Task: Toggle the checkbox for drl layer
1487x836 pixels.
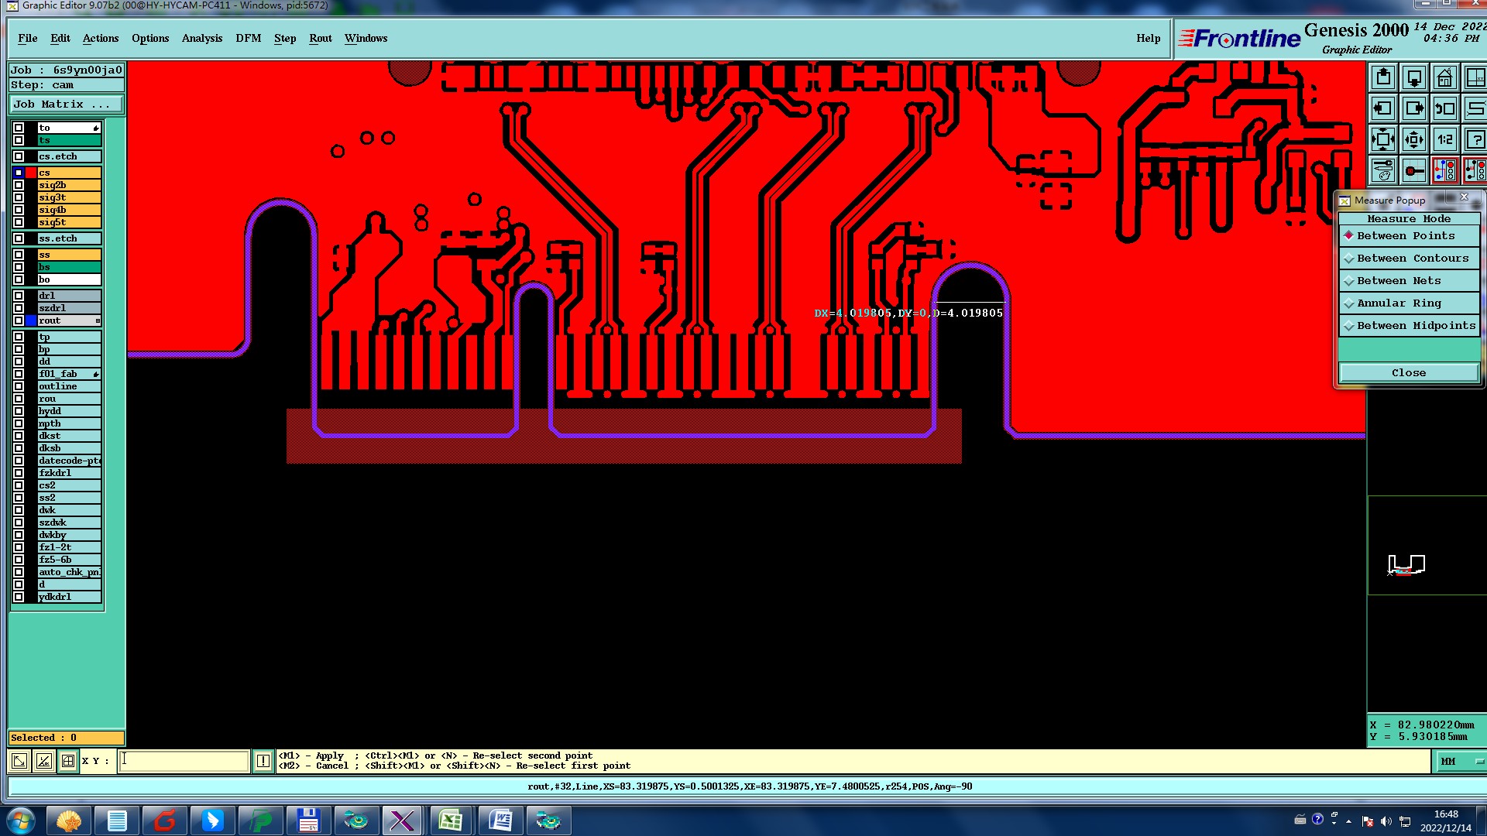Action: 19,296
